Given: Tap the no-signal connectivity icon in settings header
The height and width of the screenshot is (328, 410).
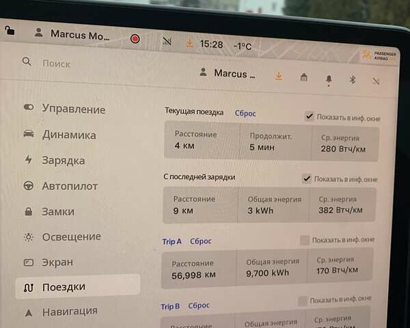Looking at the screenshot, I should click(376, 81).
